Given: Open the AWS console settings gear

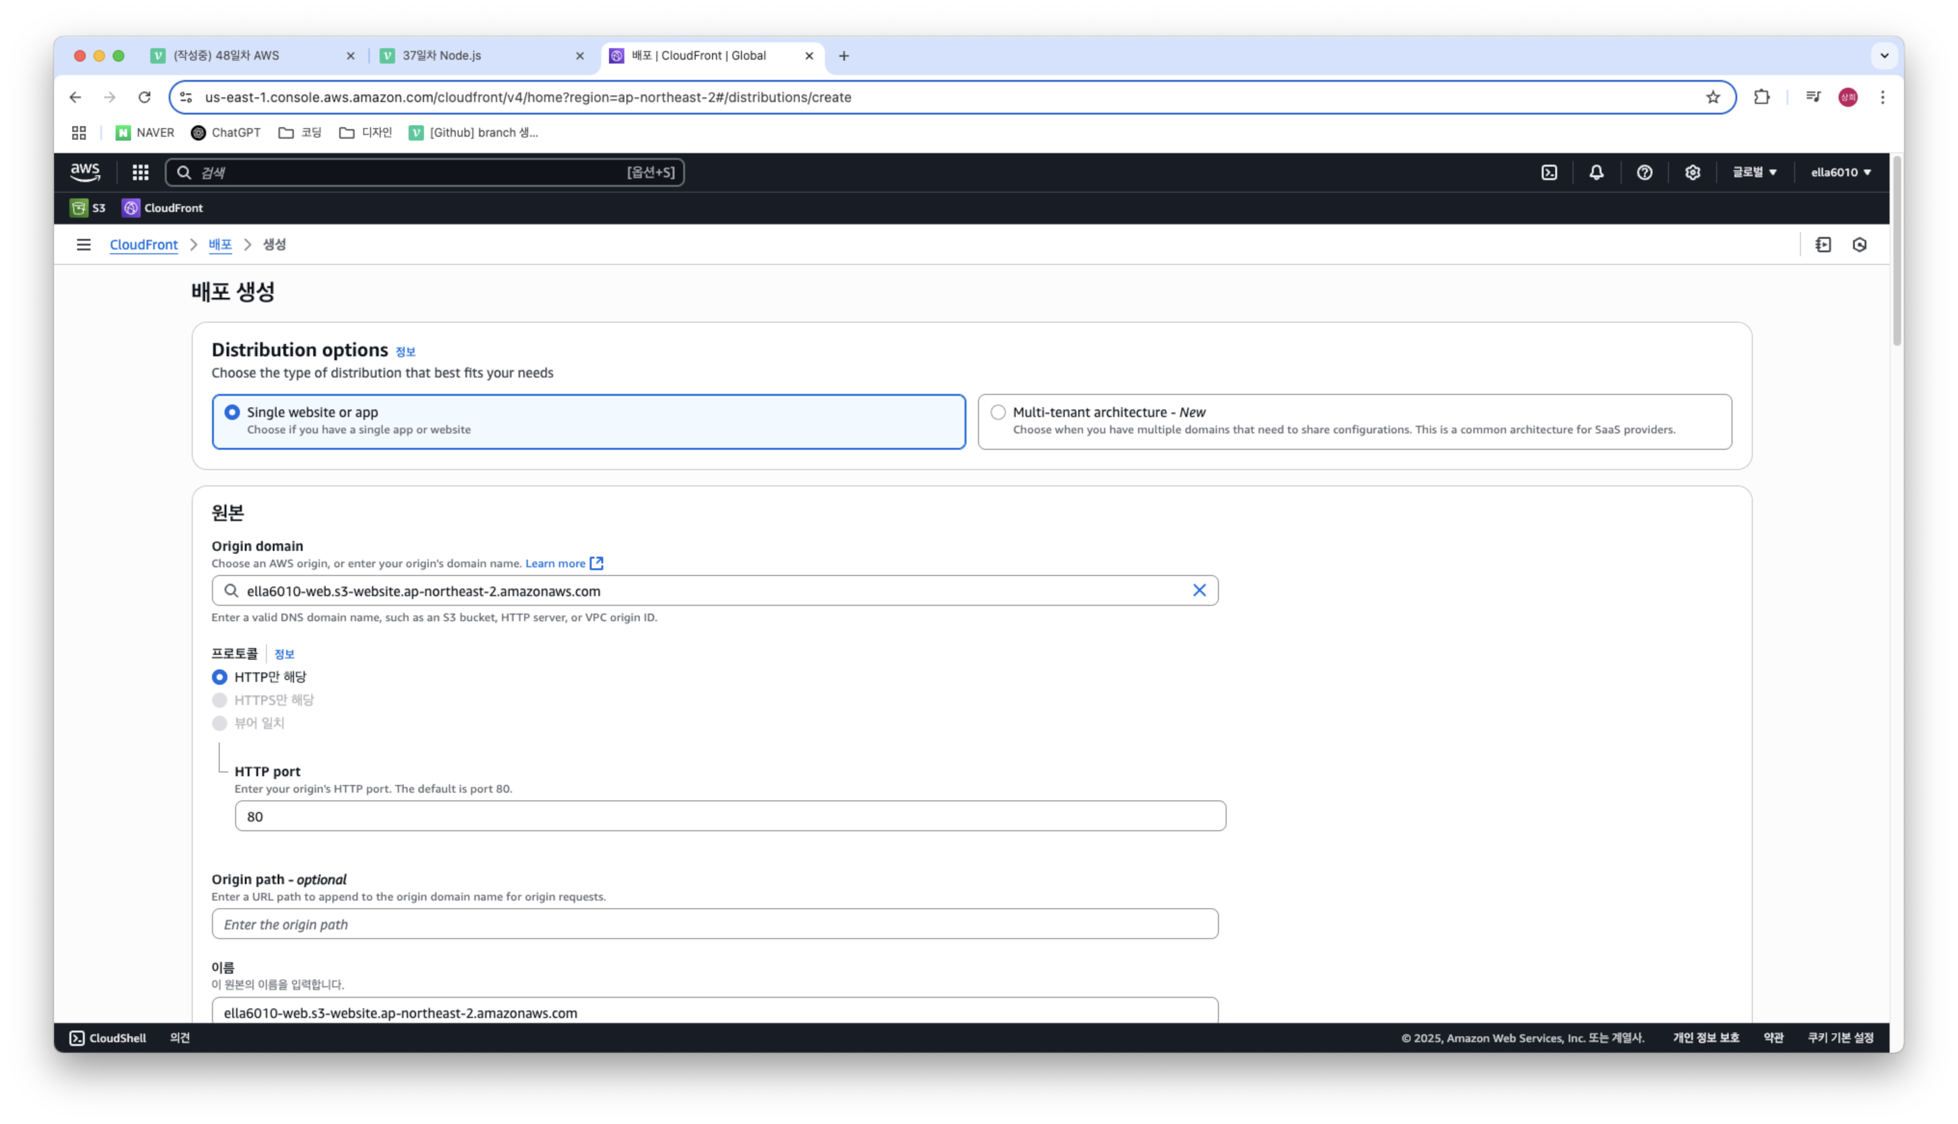Looking at the screenshot, I should [1692, 172].
